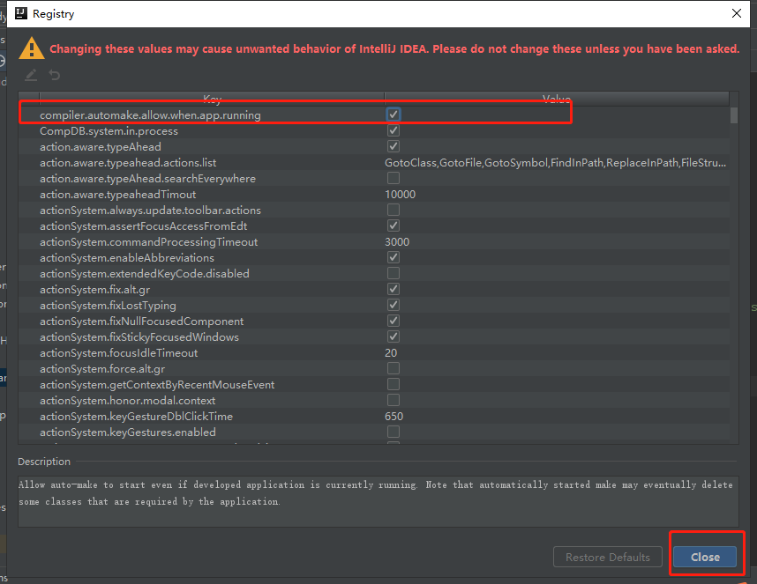
Task: Select actionSystem.getContextByRecentMouseEvent key
Action: (x=157, y=385)
